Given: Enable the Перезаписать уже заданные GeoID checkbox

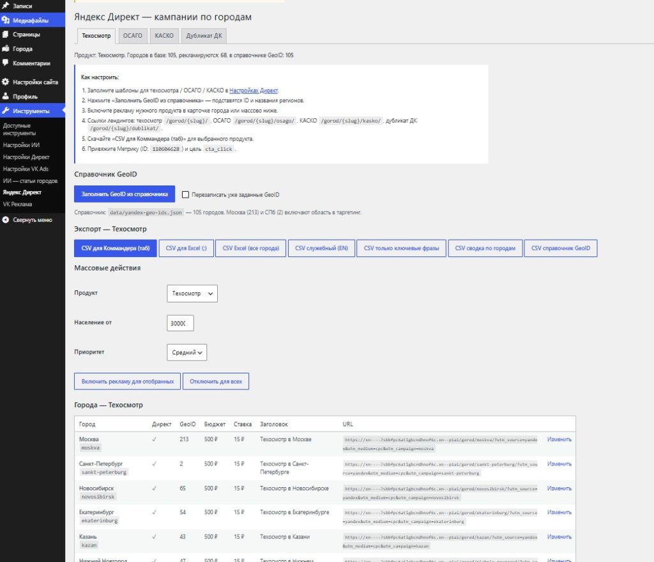Looking at the screenshot, I should click(186, 194).
